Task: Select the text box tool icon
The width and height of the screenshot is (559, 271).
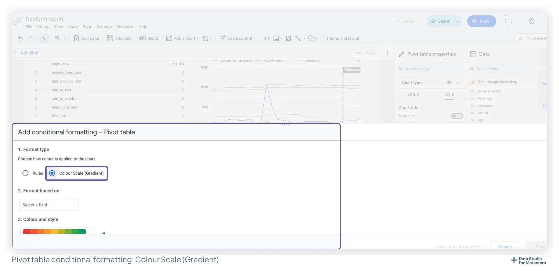Action: 288,38
